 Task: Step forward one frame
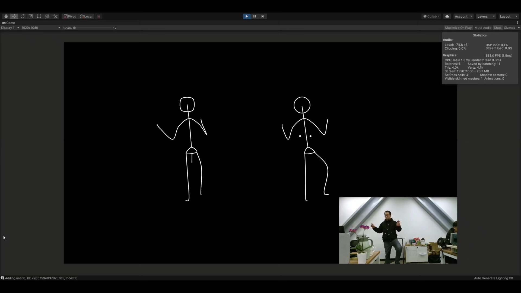click(263, 16)
